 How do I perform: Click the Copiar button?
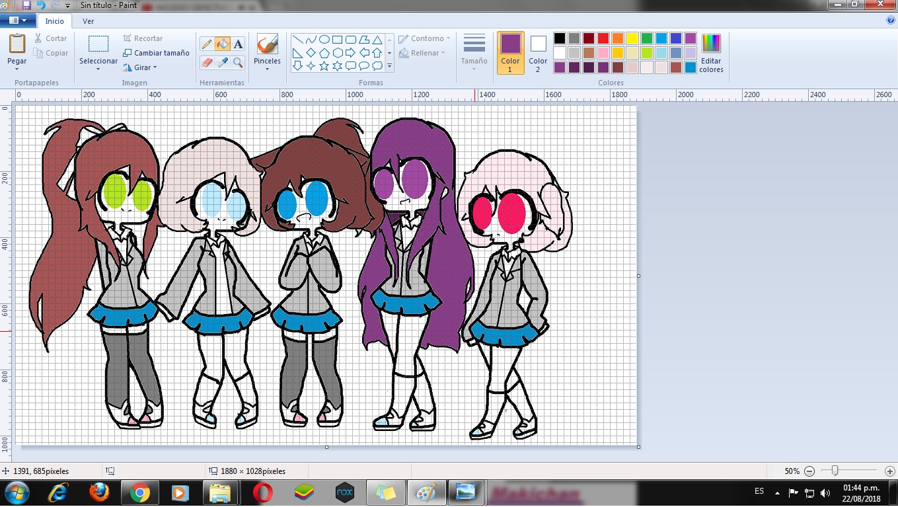(51, 53)
